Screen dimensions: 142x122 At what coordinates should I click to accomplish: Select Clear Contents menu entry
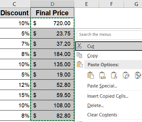click(x=102, y=115)
